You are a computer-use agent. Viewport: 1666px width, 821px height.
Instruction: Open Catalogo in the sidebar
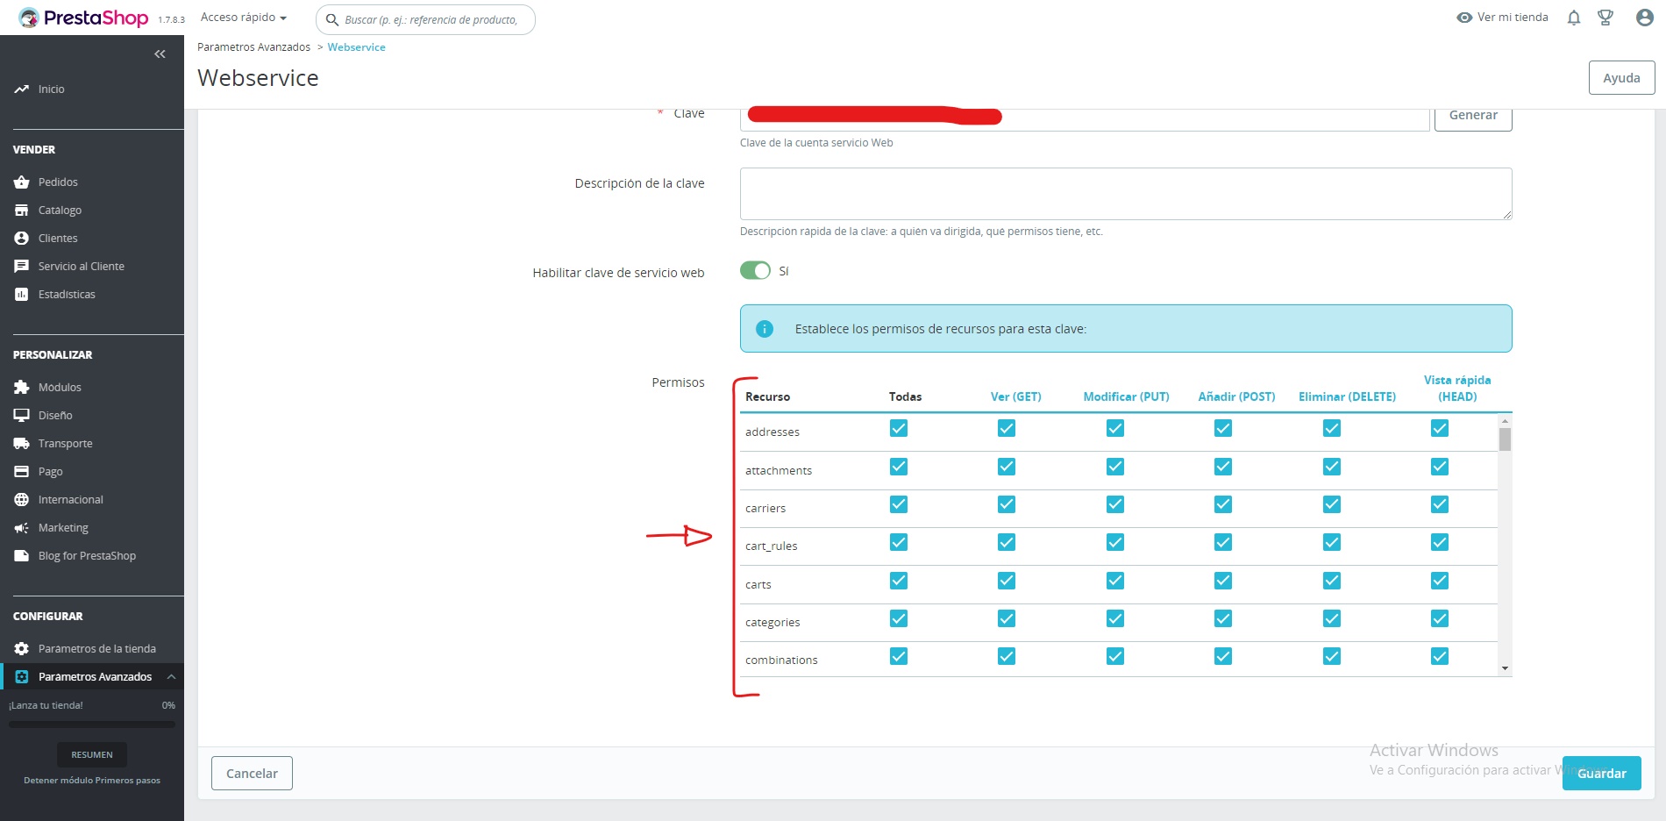tap(60, 211)
